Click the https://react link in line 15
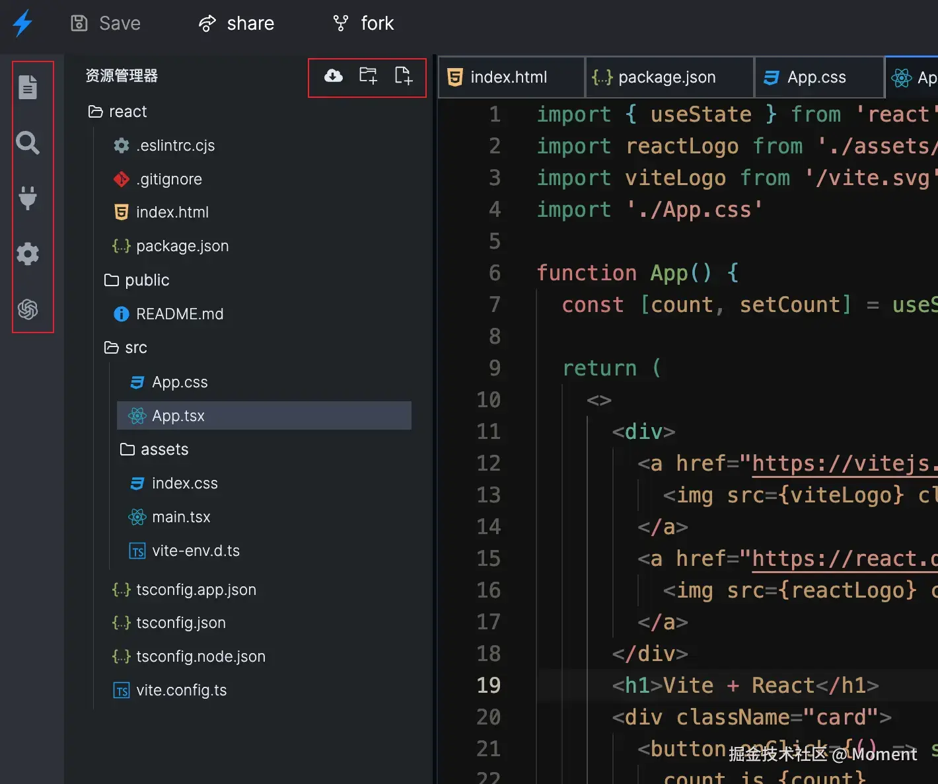Image resolution: width=938 pixels, height=784 pixels. [845, 559]
